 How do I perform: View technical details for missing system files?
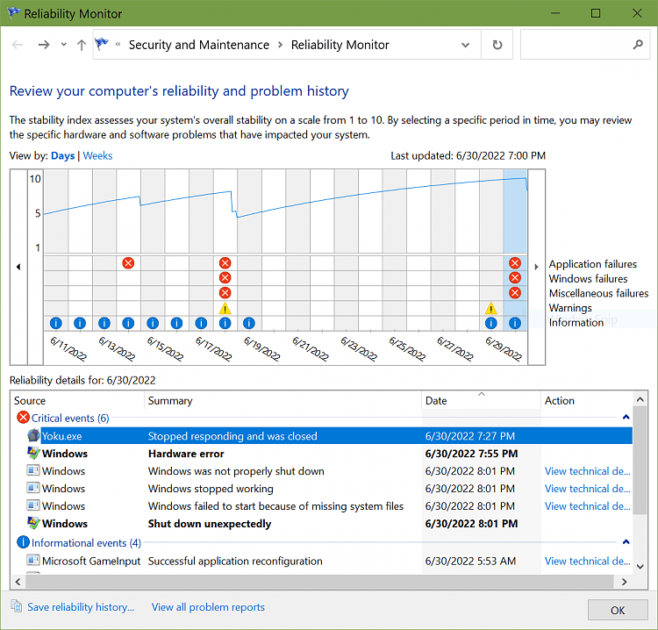click(588, 506)
